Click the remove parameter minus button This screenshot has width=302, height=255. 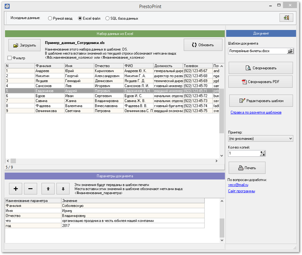click(x=31, y=189)
